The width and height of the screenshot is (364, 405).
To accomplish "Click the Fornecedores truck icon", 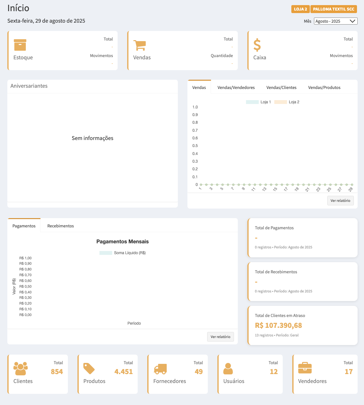I will coord(160,369).
